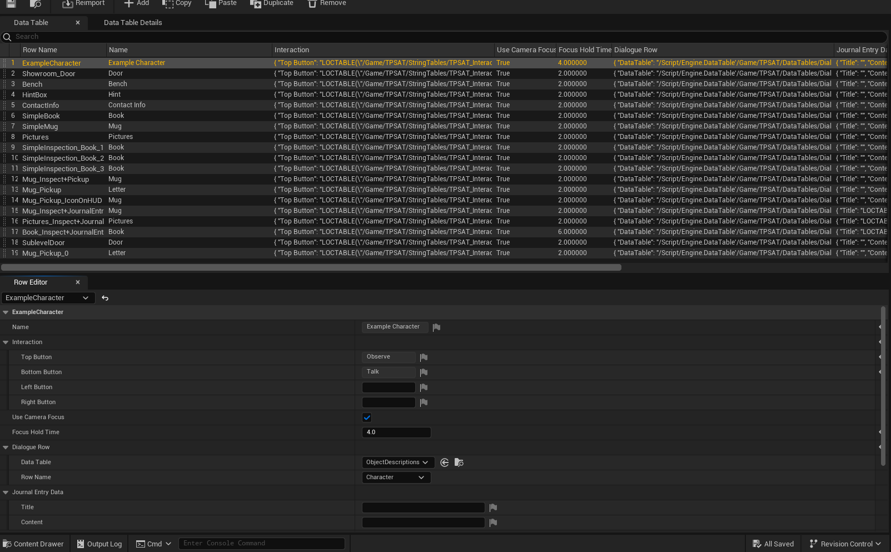Viewport: 891px width, 552px height.
Task: Click the Row Editor vertical scrollbar
Action: [883, 386]
